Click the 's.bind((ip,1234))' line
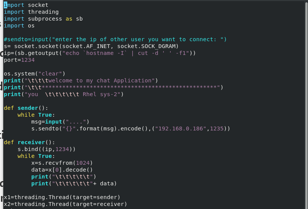The height and width of the screenshot is (209, 308). pyautogui.click(x=46, y=150)
